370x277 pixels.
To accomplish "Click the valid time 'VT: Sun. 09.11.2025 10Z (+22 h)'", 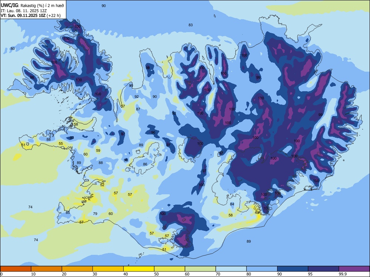I will 31,16.
